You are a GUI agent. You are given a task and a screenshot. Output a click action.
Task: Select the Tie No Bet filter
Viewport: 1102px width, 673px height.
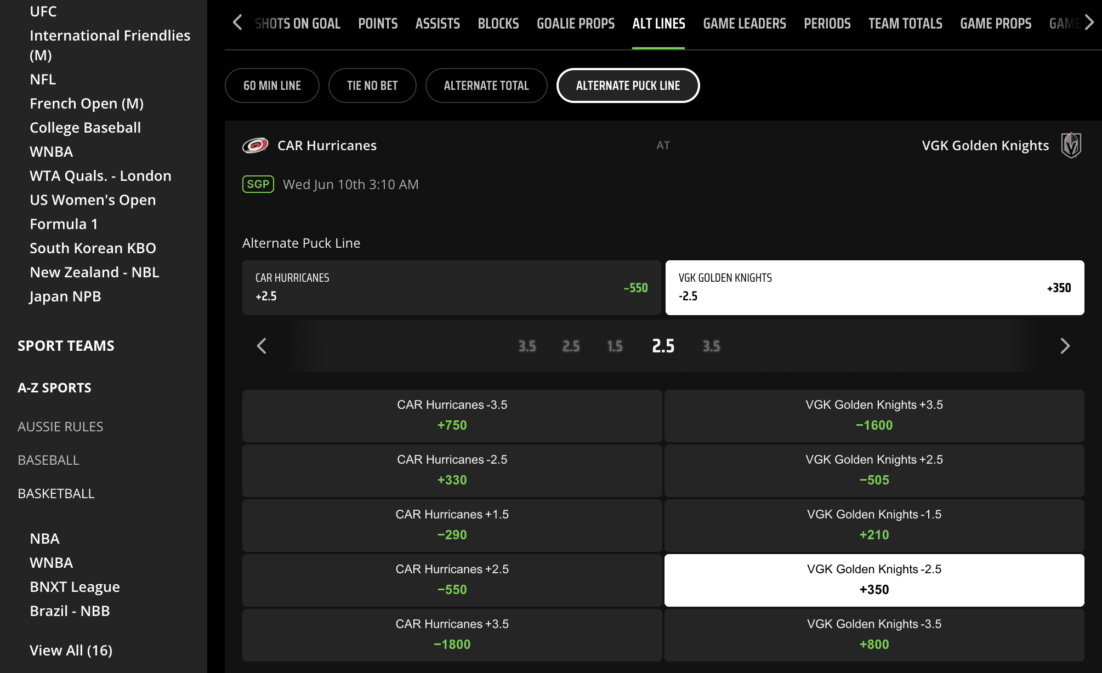click(372, 85)
